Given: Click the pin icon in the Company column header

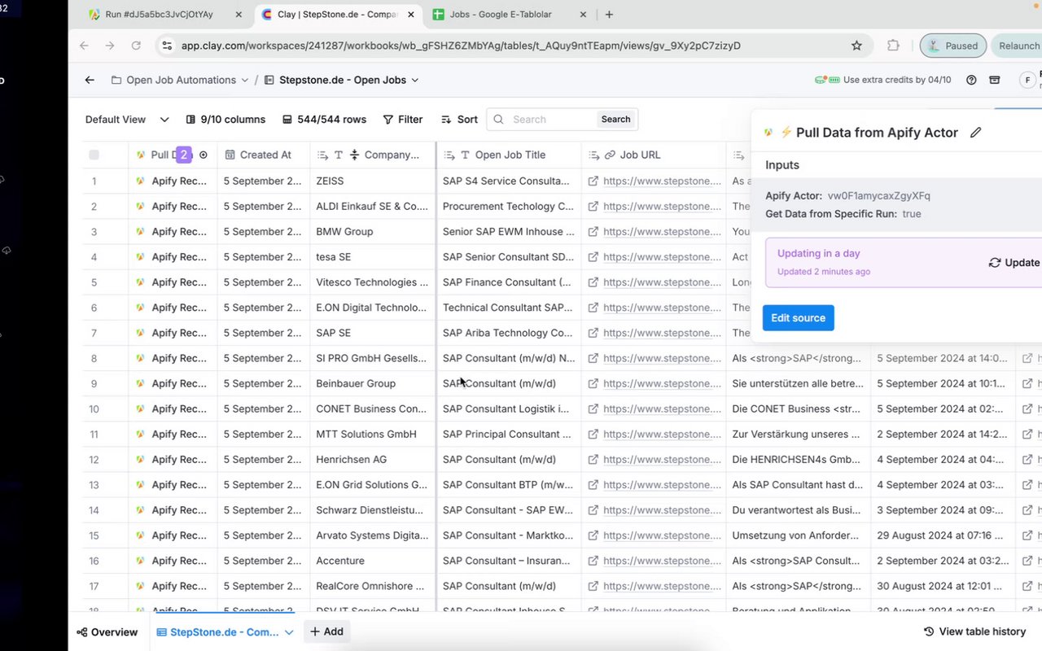Looking at the screenshot, I should click(x=354, y=155).
